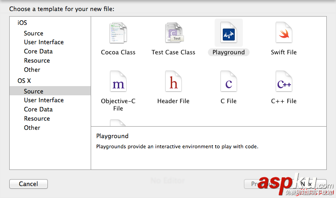Select the Swift File template icon

click(284, 33)
